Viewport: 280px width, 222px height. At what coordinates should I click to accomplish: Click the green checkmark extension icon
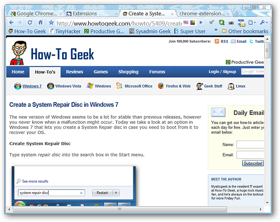212,22
